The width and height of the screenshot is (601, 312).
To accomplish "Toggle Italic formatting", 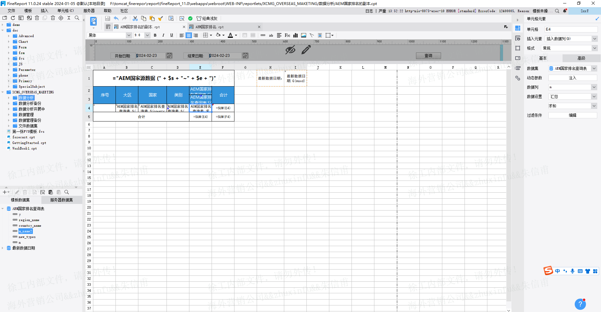I will click(163, 35).
